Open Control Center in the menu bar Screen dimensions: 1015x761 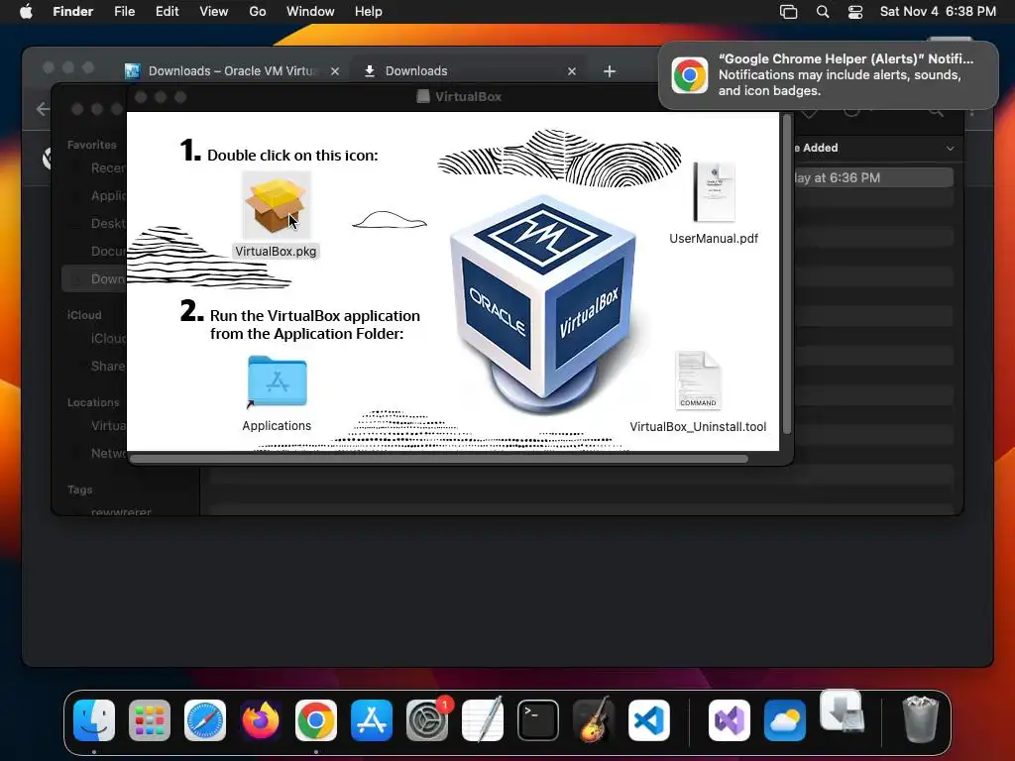pyautogui.click(x=855, y=12)
